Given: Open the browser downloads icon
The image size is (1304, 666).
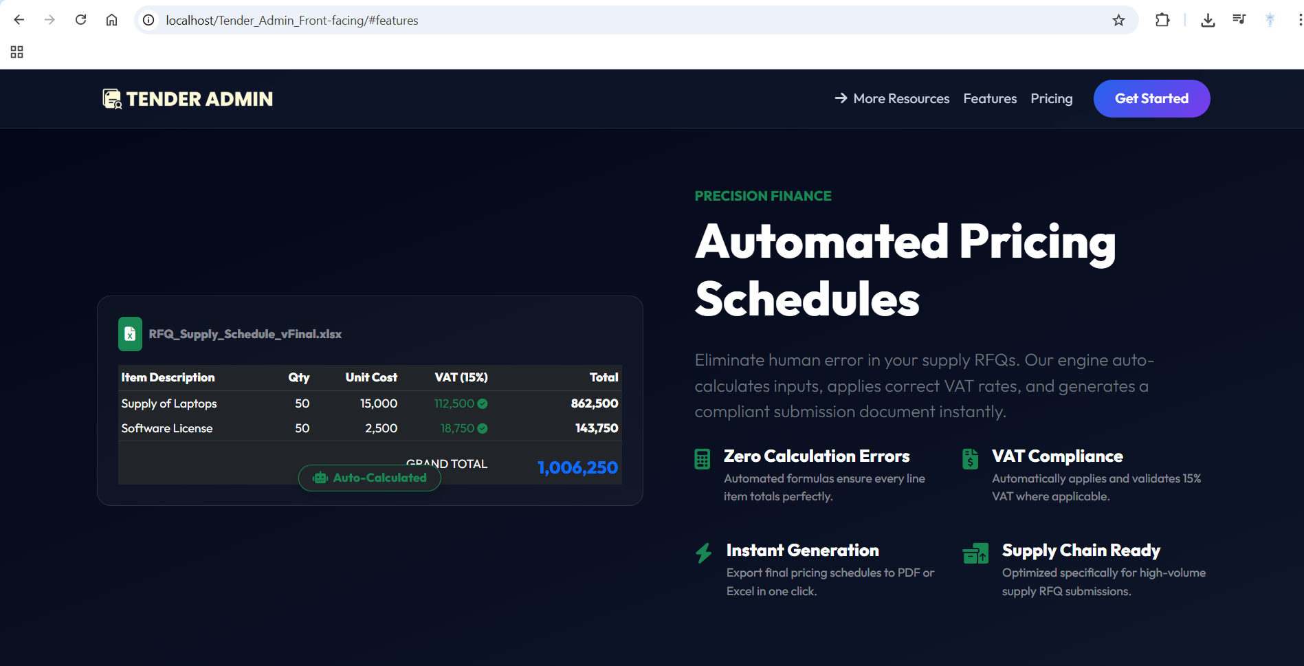Looking at the screenshot, I should pyautogui.click(x=1207, y=21).
